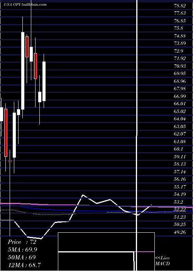Click the 'USA OPY bullkhan.com' chart title
This screenshot has height=271, width=193.
pyautogui.click(x=25, y=5)
